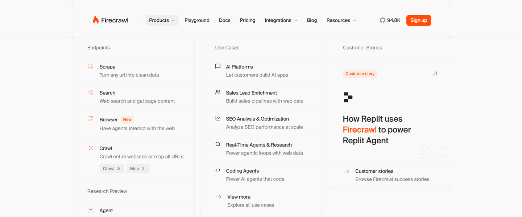The width and height of the screenshot is (522, 217).
Task: Click 'Build sales pipelines with web data' text
Action: tap(265, 101)
